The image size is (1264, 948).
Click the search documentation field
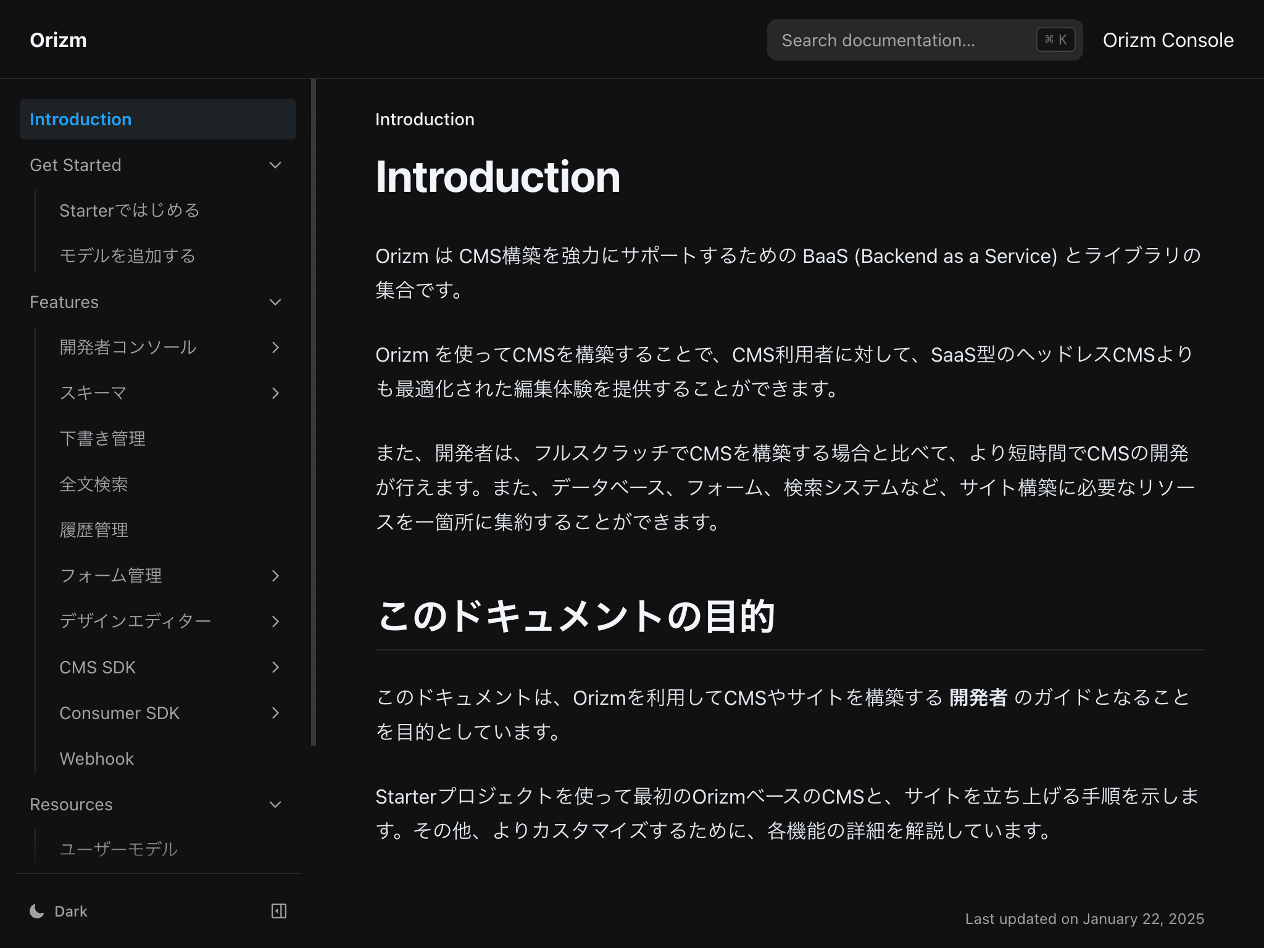pyautogui.click(x=895, y=39)
